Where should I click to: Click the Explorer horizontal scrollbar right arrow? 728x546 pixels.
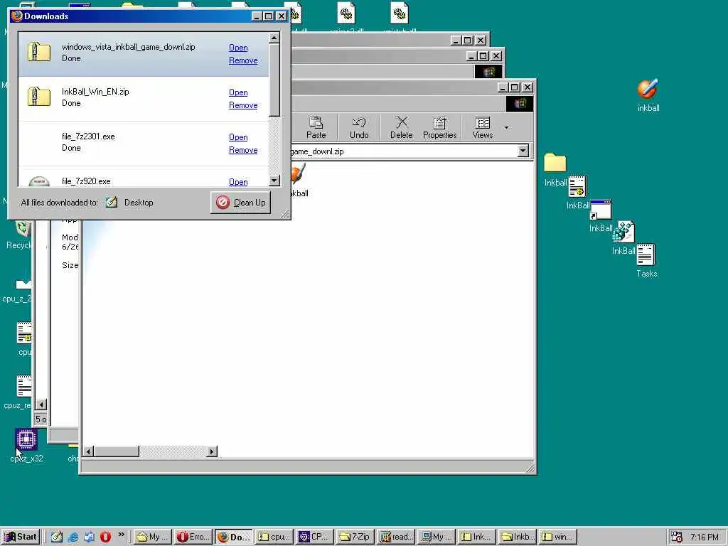pos(212,451)
